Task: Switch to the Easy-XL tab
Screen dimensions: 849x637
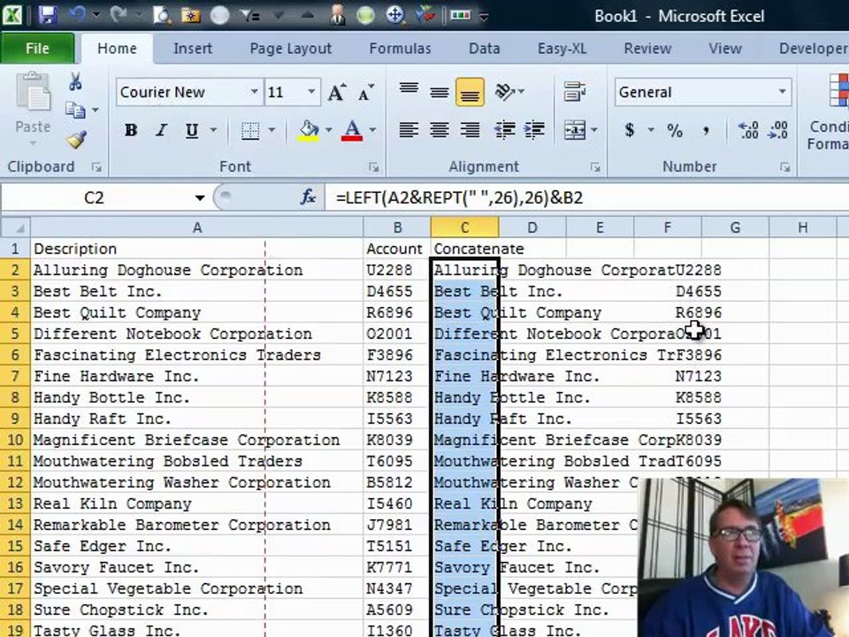Action: pos(562,48)
